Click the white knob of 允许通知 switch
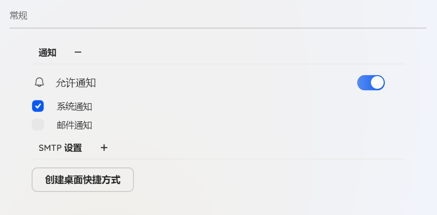 377,83
